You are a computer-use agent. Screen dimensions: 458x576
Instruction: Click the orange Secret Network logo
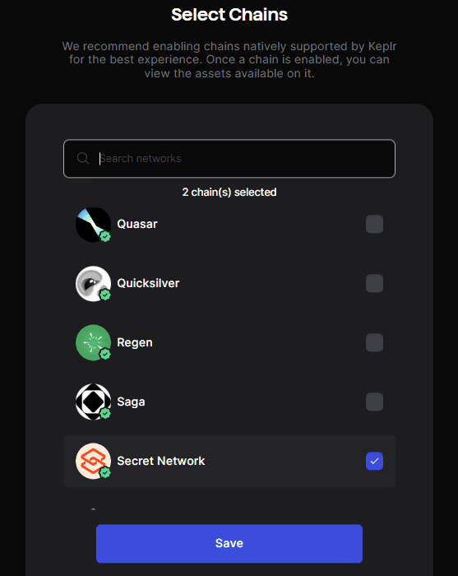tap(93, 461)
